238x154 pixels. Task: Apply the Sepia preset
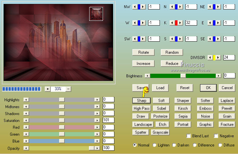tap(183, 116)
